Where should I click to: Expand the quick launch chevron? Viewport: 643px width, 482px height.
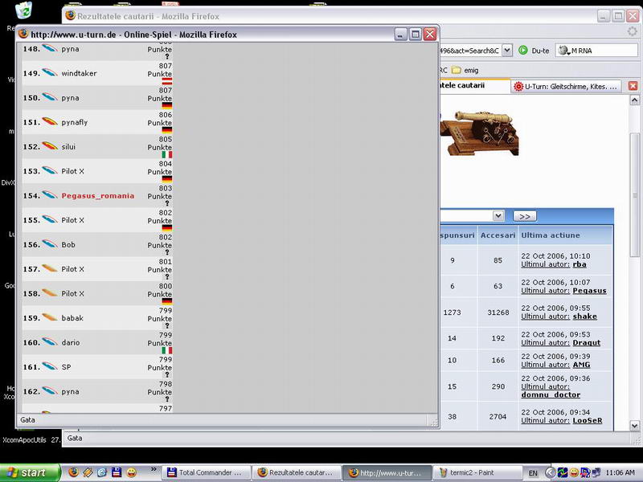[154, 469]
